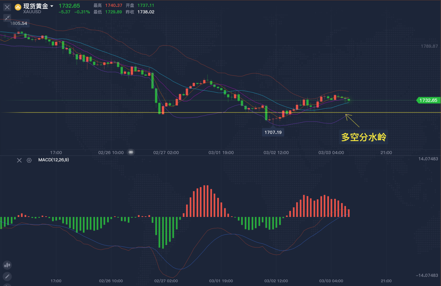Click the 02/27 02:00 time axis label
This screenshot has height=286, width=441.
tap(166, 152)
